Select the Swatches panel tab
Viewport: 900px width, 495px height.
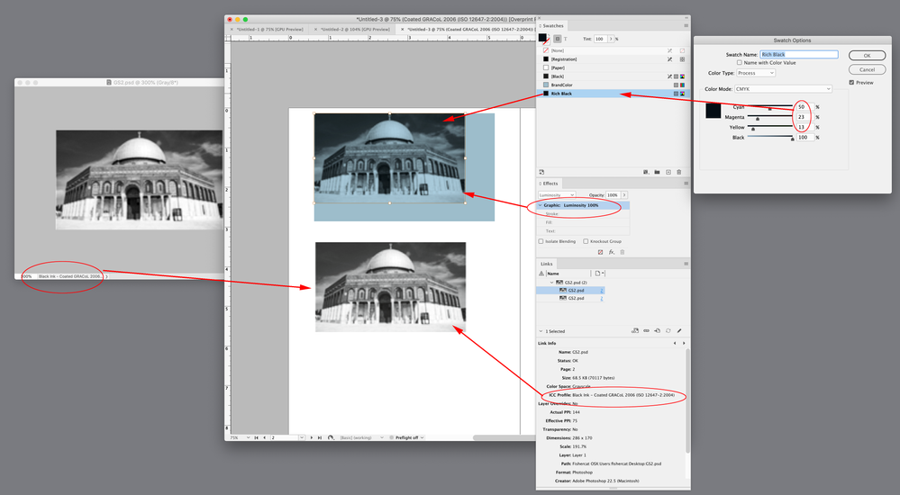tap(553, 26)
